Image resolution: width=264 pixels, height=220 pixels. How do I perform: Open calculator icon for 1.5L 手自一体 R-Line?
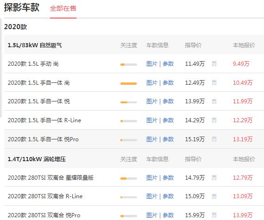coord(214,120)
